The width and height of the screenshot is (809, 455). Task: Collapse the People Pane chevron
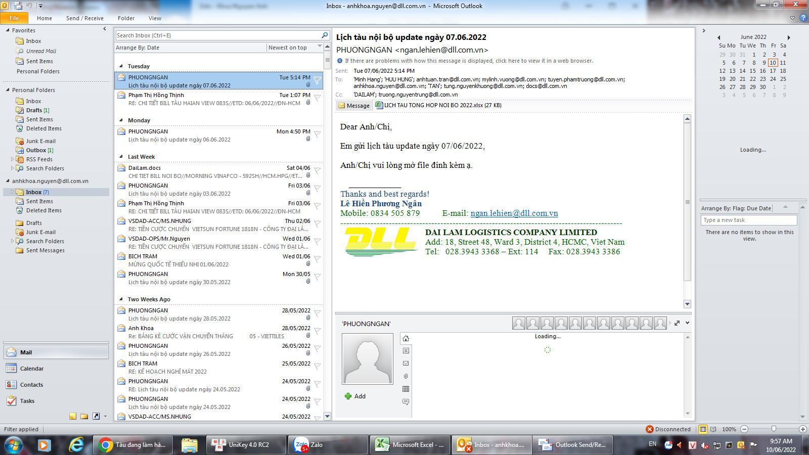tap(687, 323)
